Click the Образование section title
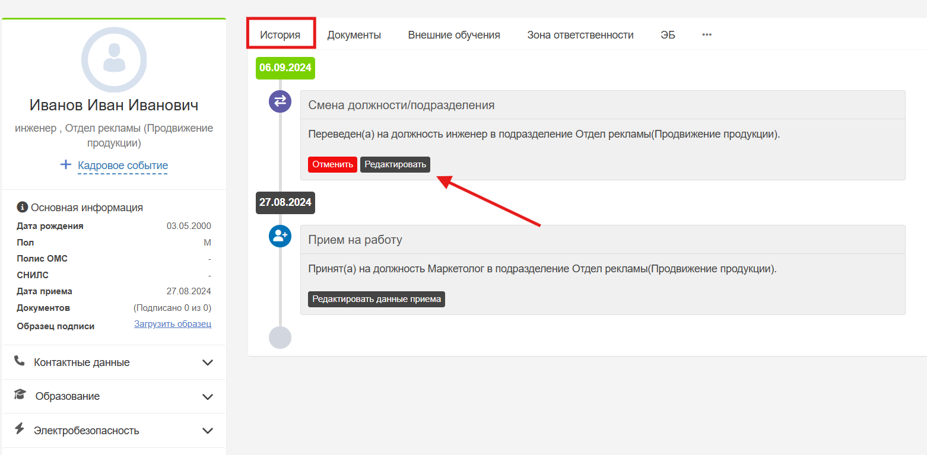Viewport: 927px width, 455px height. click(68, 396)
